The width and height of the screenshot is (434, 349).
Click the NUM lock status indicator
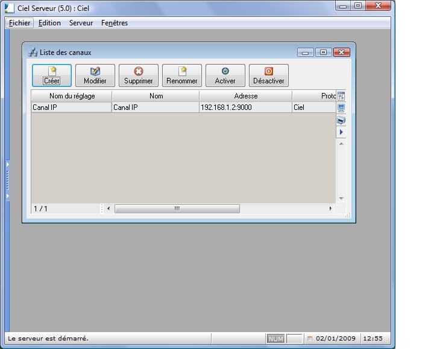[276, 339]
